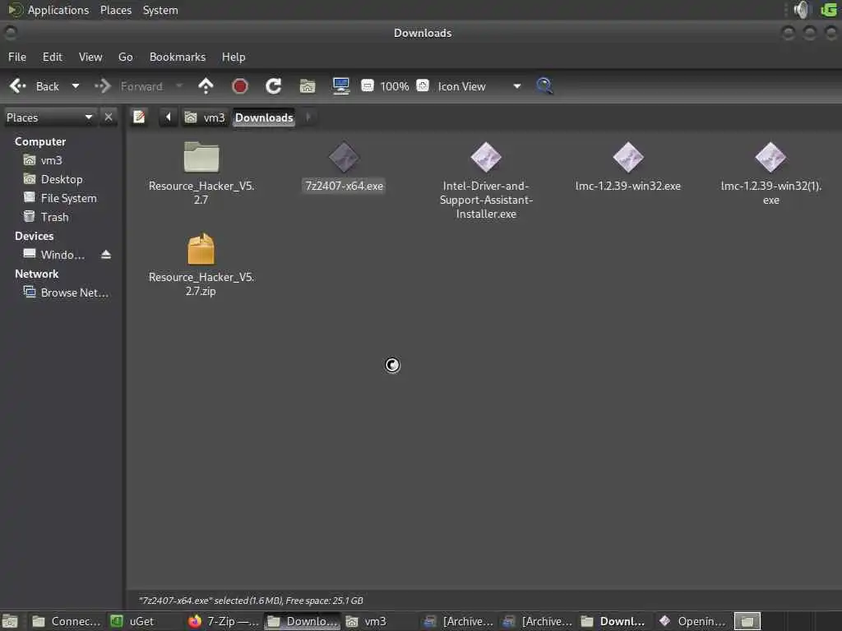Reset zoom via 100% label

pos(394,86)
